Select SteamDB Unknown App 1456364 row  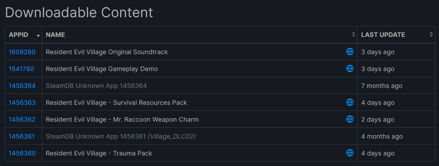[220, 86]
